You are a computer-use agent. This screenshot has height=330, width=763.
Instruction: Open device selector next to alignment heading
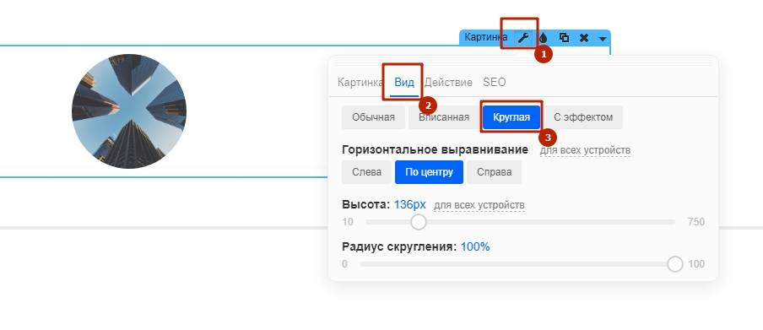(585, 150)
